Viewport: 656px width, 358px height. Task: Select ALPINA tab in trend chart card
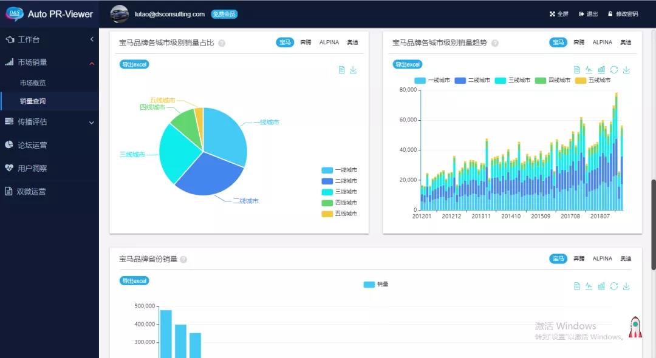point(602,42)
